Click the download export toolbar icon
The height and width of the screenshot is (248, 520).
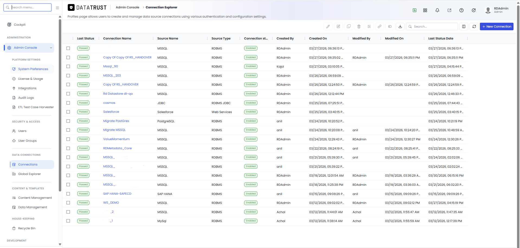click(400, 27)
